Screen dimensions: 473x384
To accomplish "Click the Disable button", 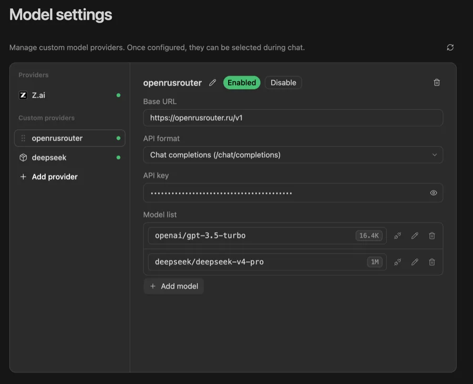I will coord(283,82).
